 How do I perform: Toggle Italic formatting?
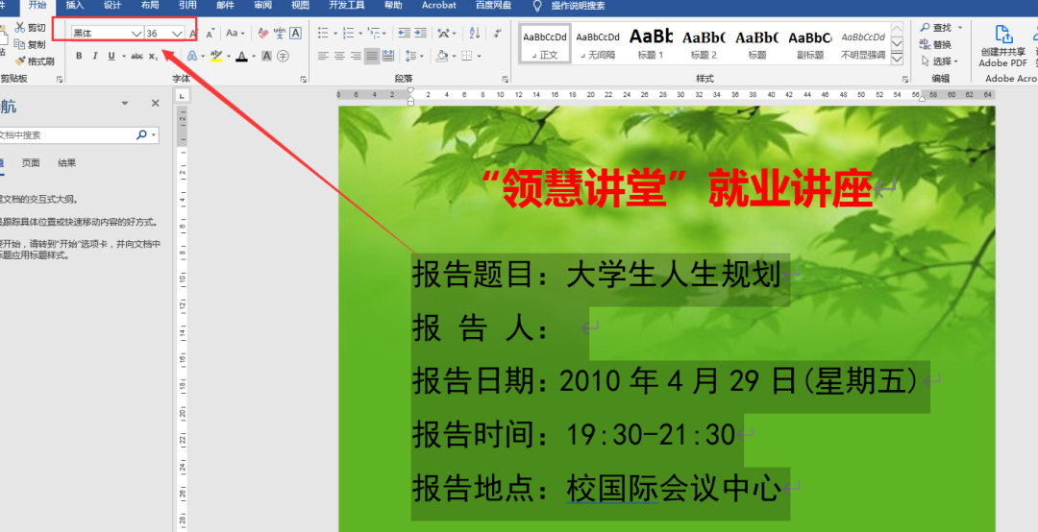click(x=95, y=57)
